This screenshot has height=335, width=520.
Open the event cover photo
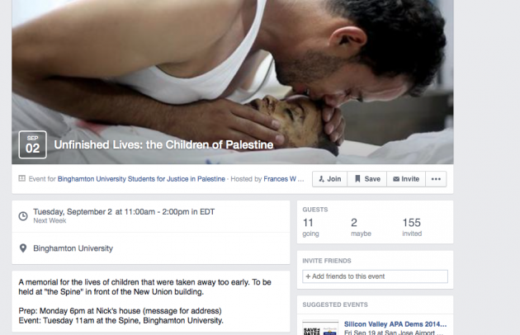point(233,66)
